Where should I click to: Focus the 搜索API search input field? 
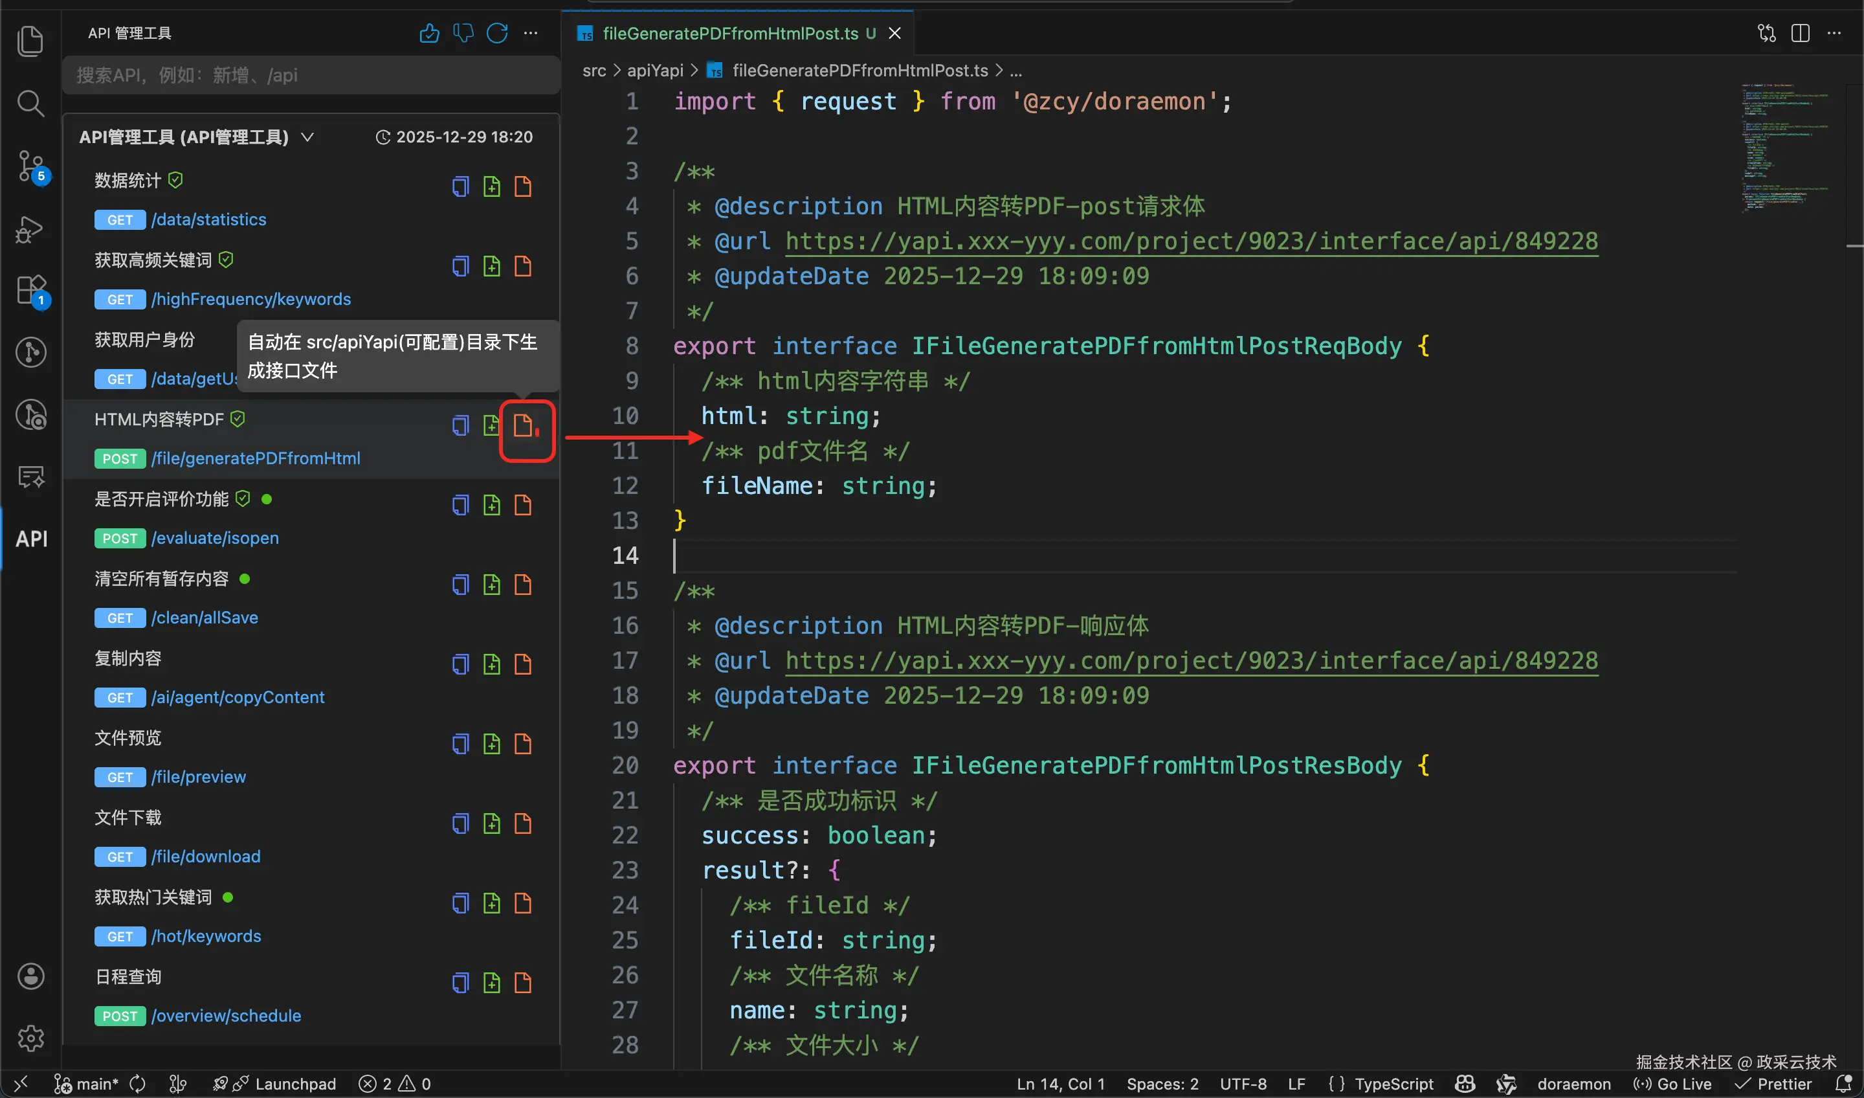311,76
